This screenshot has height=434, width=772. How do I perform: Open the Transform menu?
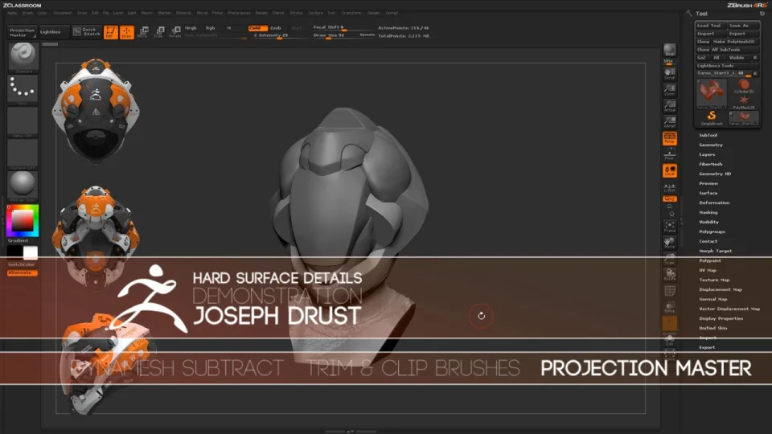351,13
